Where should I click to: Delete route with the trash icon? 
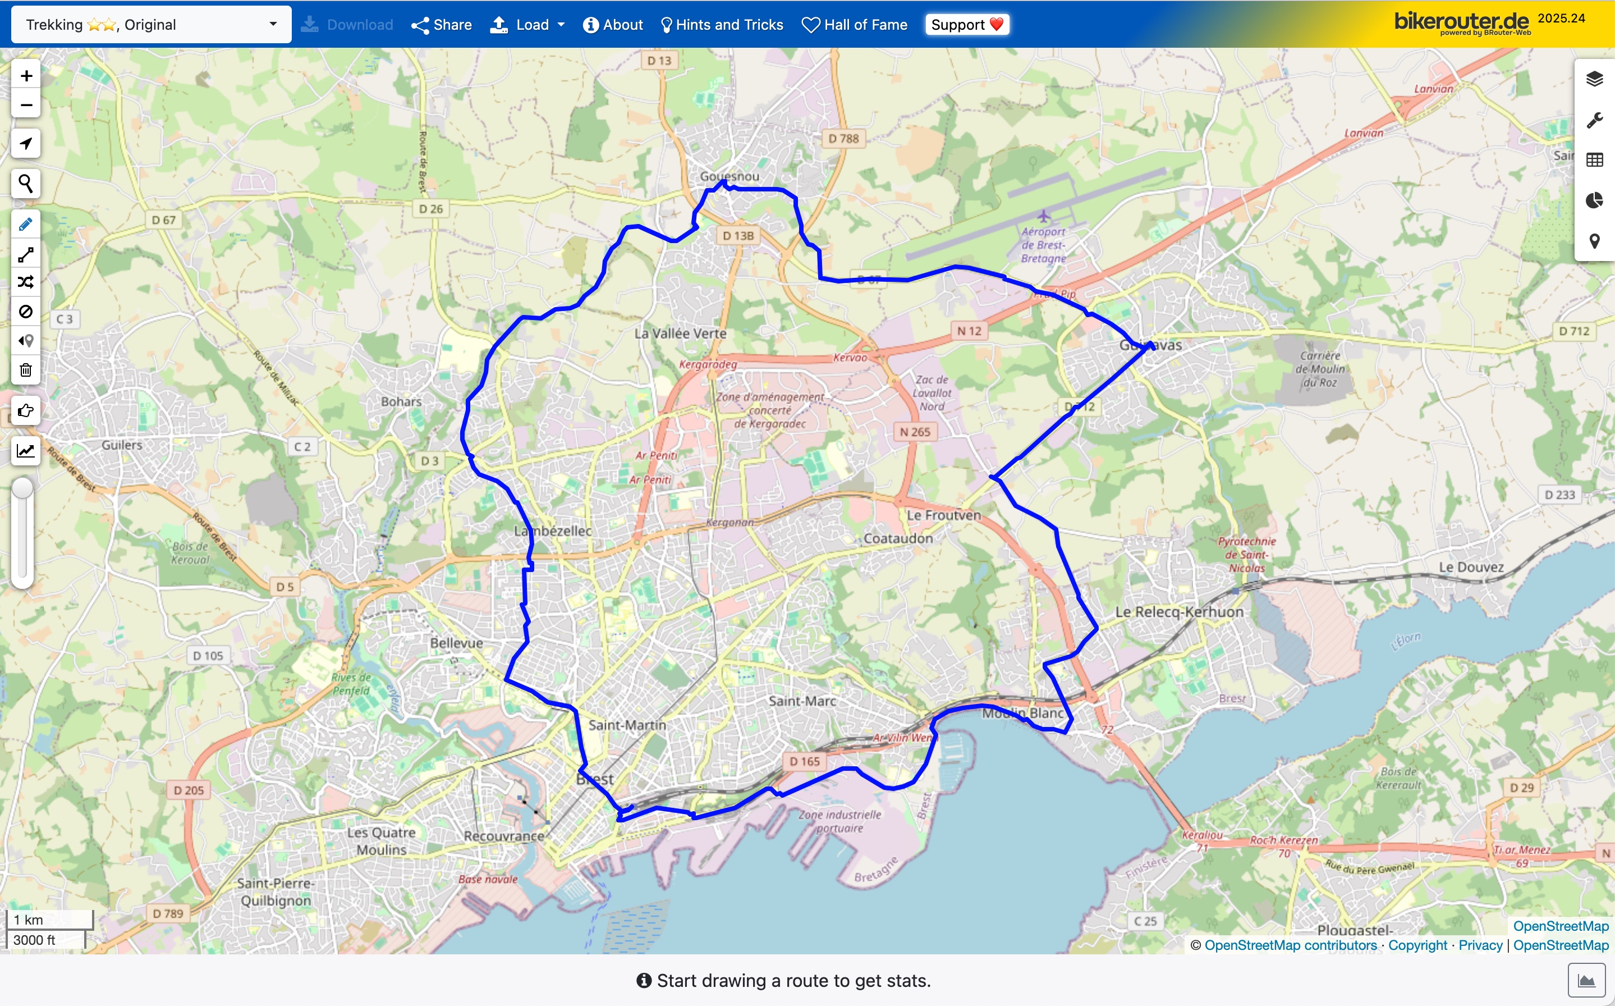pyautogui.click(x=26, y=370)
